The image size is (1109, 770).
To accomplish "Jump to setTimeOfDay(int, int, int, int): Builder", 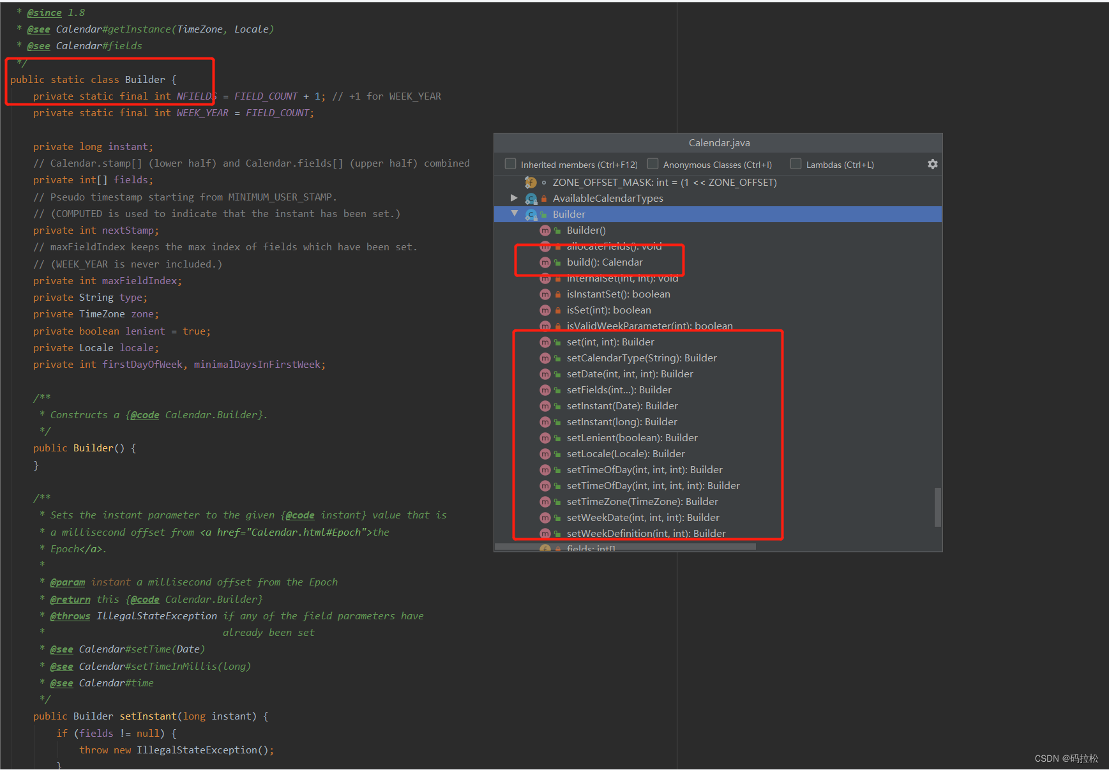I will pyautogui.click(x=653, y=486).
